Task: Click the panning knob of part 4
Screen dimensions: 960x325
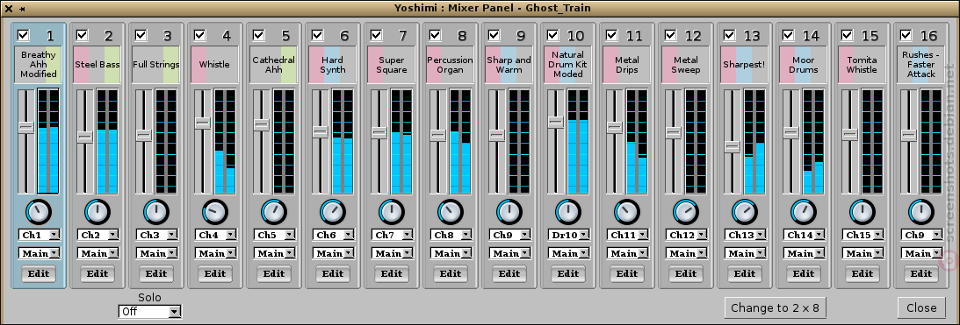Action: coord(215,211)
